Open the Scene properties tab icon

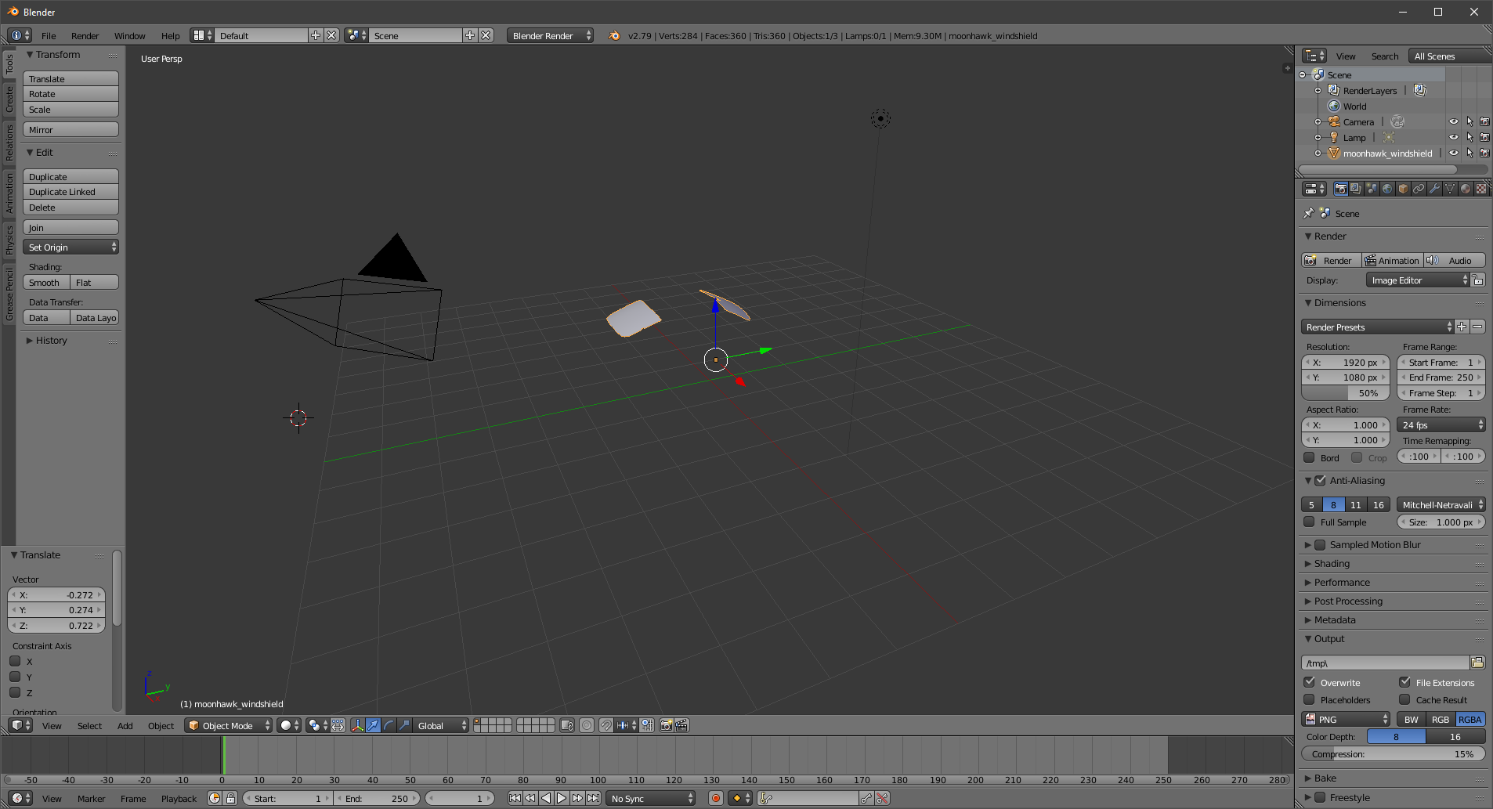pos(1372,189)
